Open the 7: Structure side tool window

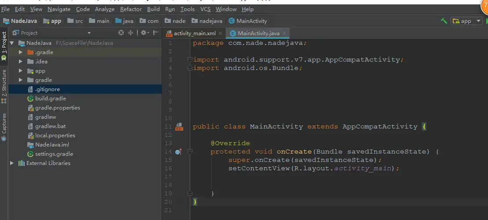pyautogui.click(x=4, y=86)
